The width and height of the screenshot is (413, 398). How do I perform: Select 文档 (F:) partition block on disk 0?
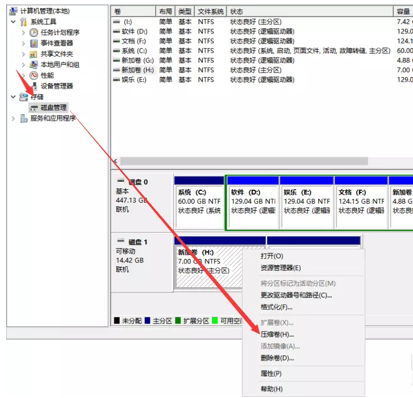point(361,202)
